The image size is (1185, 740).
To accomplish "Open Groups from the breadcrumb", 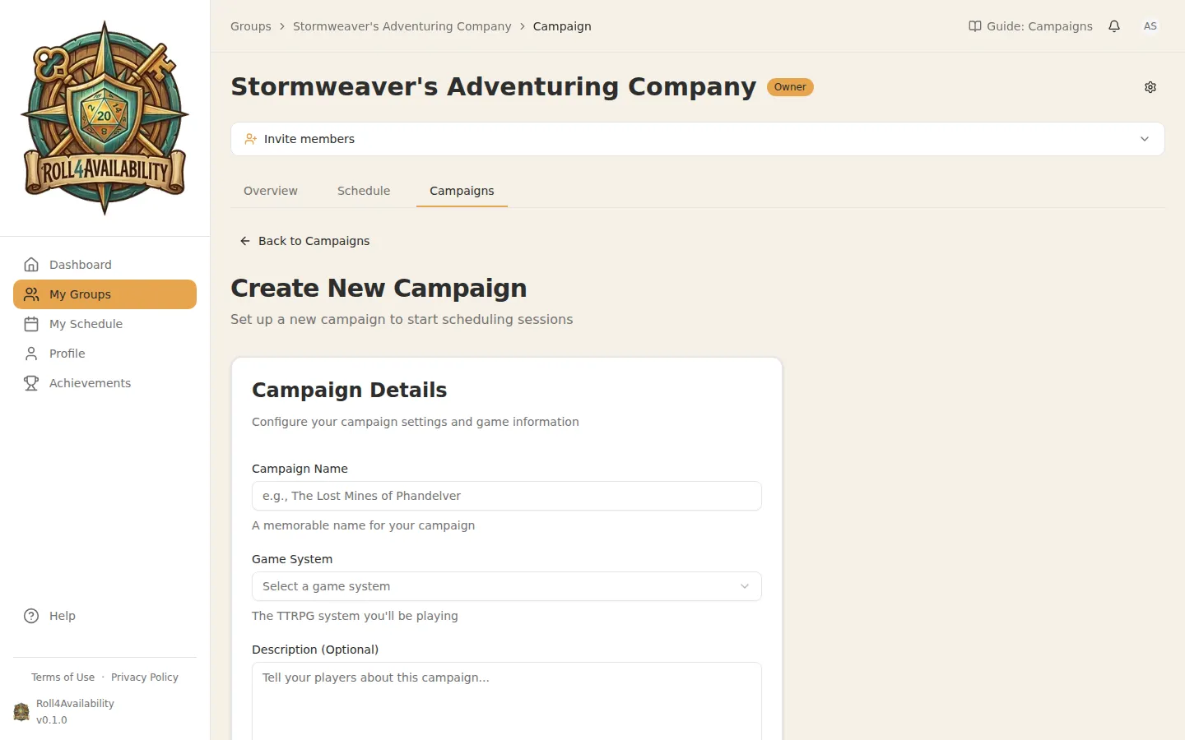I will coord(250,25).
